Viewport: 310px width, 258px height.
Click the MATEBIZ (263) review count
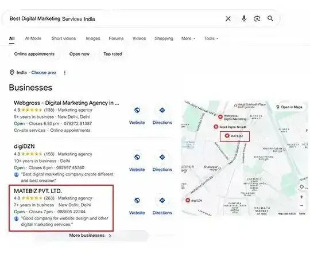click(49, 198)
